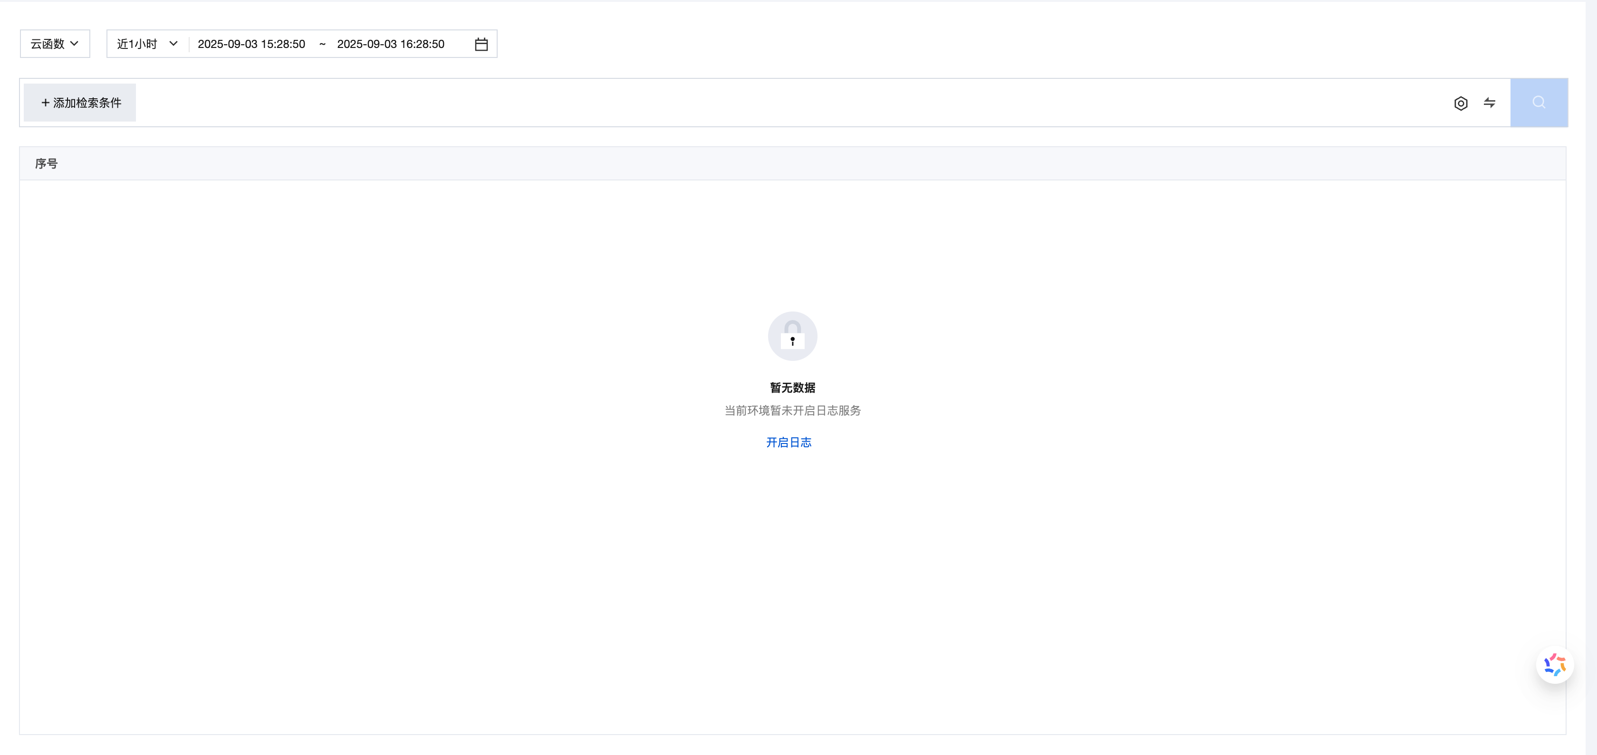Click the 暂无数据 heading text
Viewport: 1597px width, 755px height.
(x=792, y=388)
